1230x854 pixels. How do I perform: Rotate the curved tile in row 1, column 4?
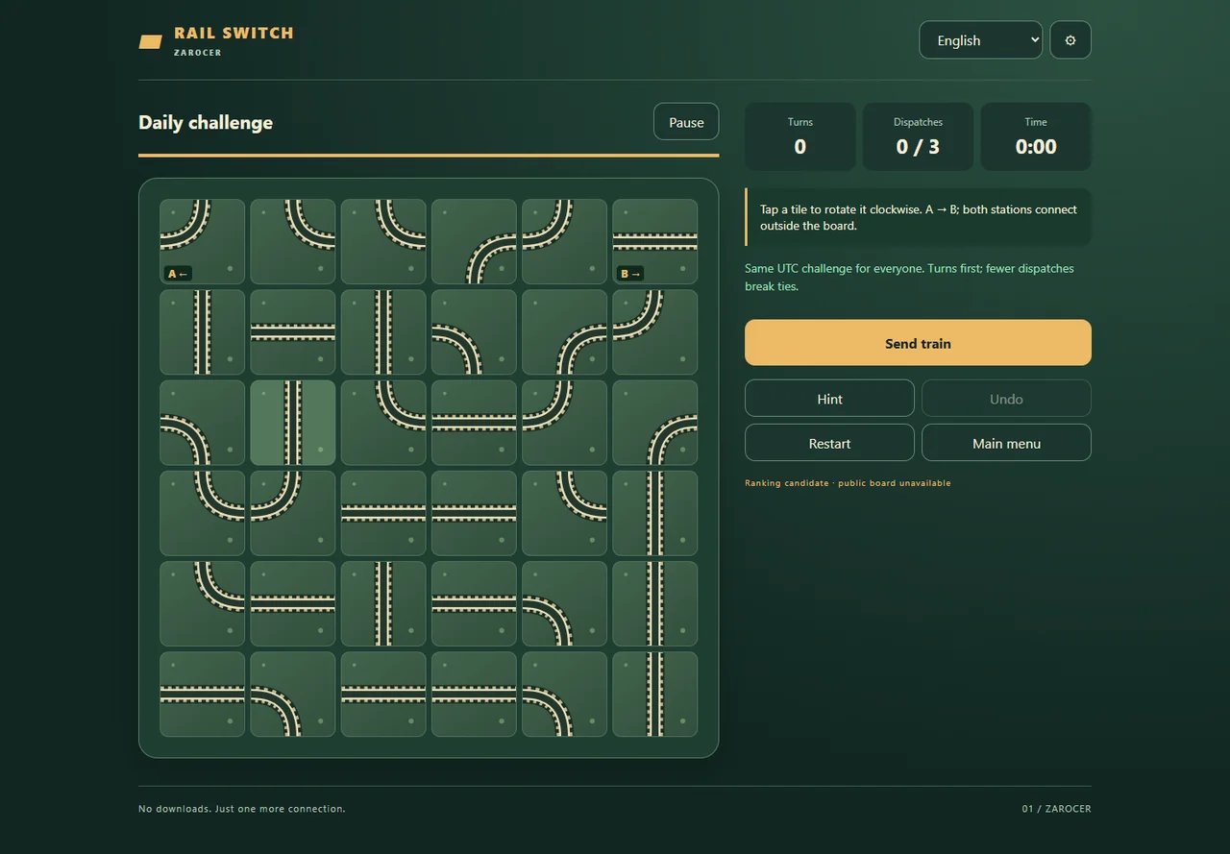[x=474, y=241]
